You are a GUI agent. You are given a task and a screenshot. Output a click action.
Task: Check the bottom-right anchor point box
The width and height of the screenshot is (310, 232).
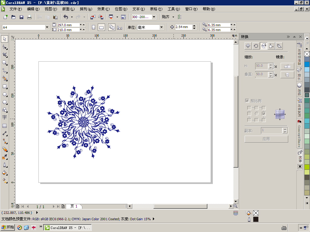coord(264,120)
